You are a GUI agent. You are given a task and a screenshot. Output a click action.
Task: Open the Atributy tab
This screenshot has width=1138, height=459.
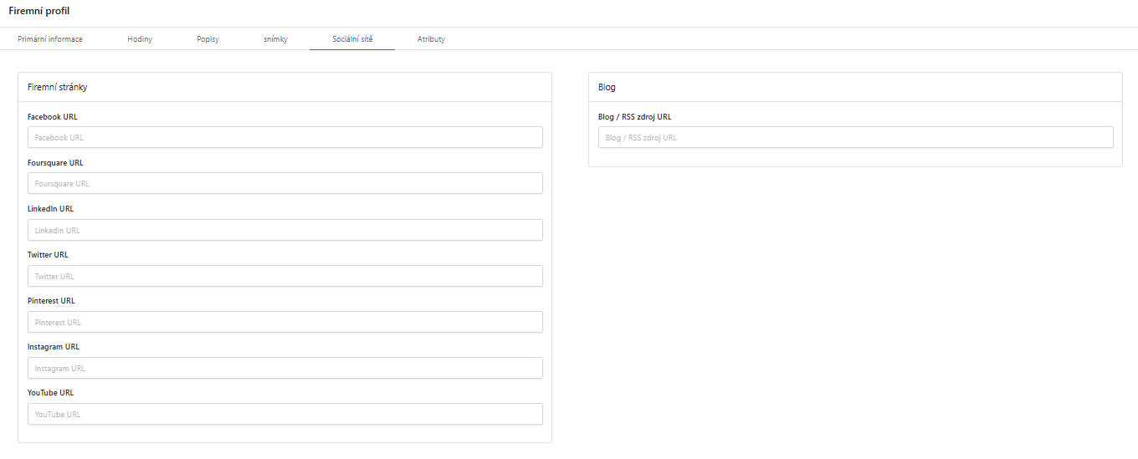pyautogui.click(x=431, y=39)
